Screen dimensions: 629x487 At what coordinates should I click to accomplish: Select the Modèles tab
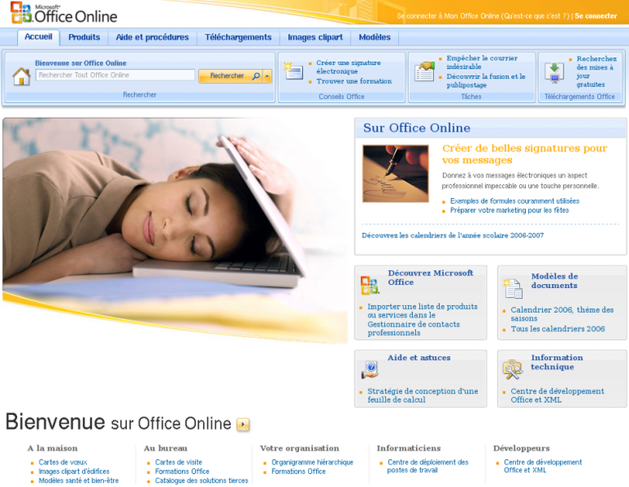(x=374, y=38)
